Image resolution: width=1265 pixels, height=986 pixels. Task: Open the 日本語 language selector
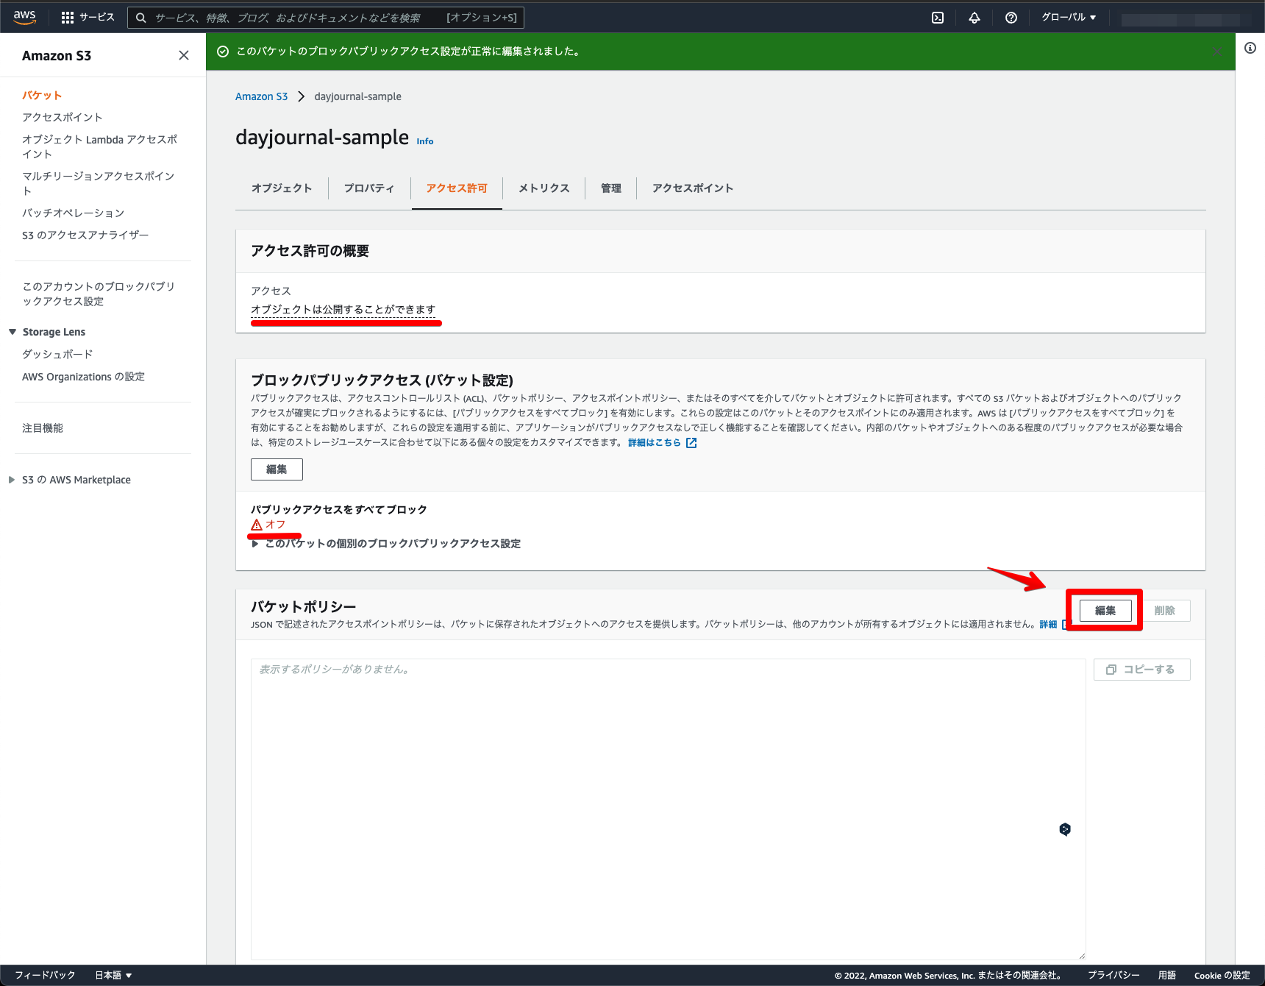pos(113,975)
